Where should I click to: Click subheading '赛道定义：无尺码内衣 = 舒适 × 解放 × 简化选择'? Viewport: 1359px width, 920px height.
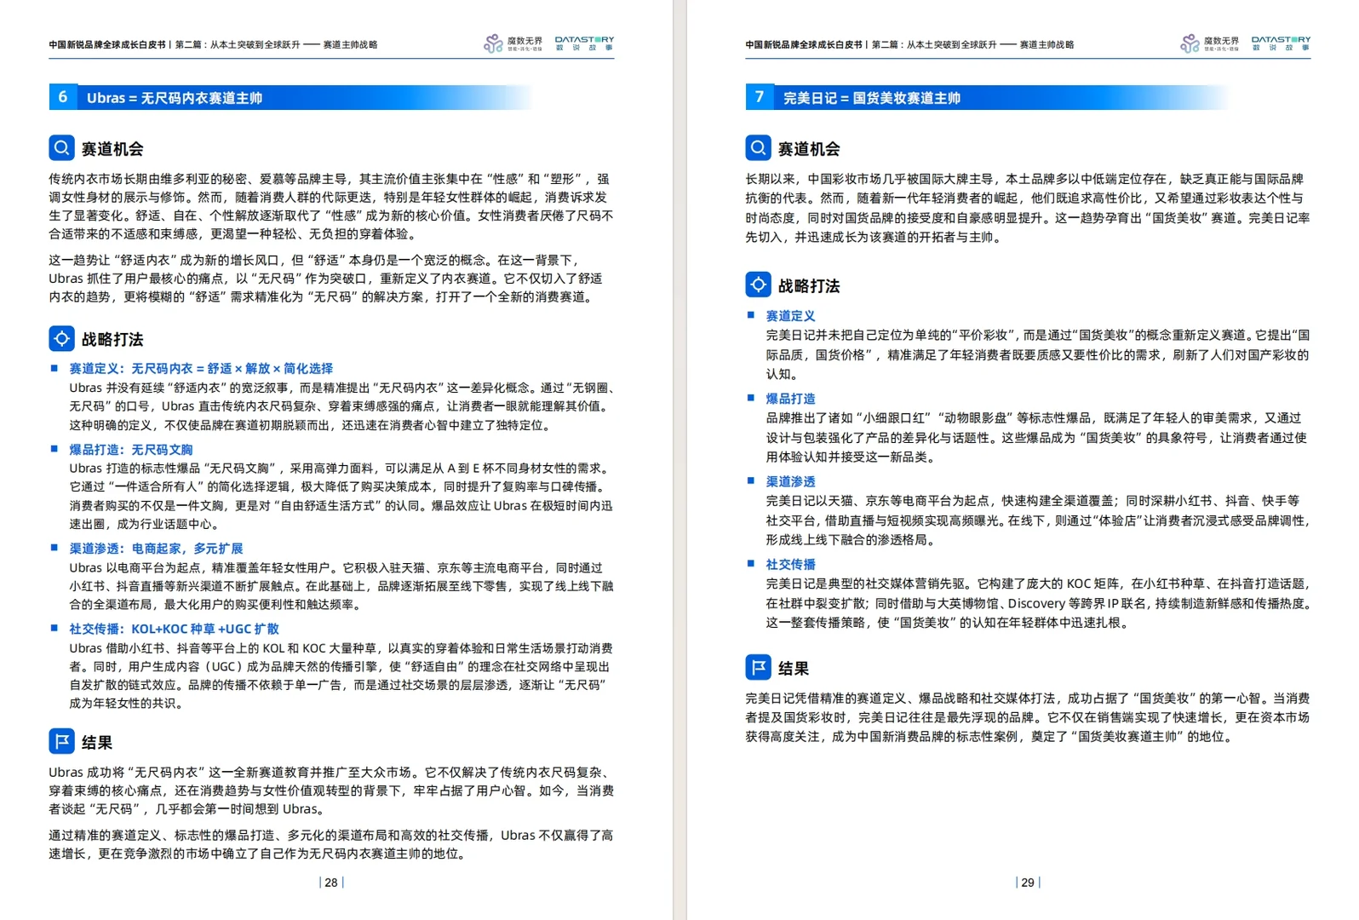(x=201, y=368)
